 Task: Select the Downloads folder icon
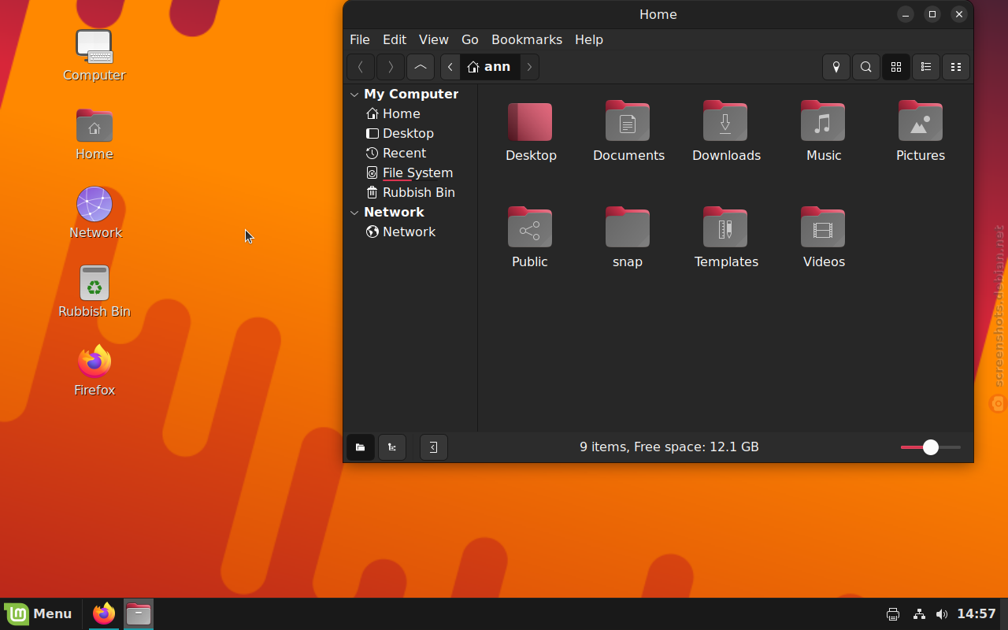[725, 121]
